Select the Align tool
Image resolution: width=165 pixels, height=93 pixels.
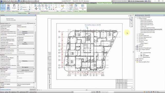point(36,6)
